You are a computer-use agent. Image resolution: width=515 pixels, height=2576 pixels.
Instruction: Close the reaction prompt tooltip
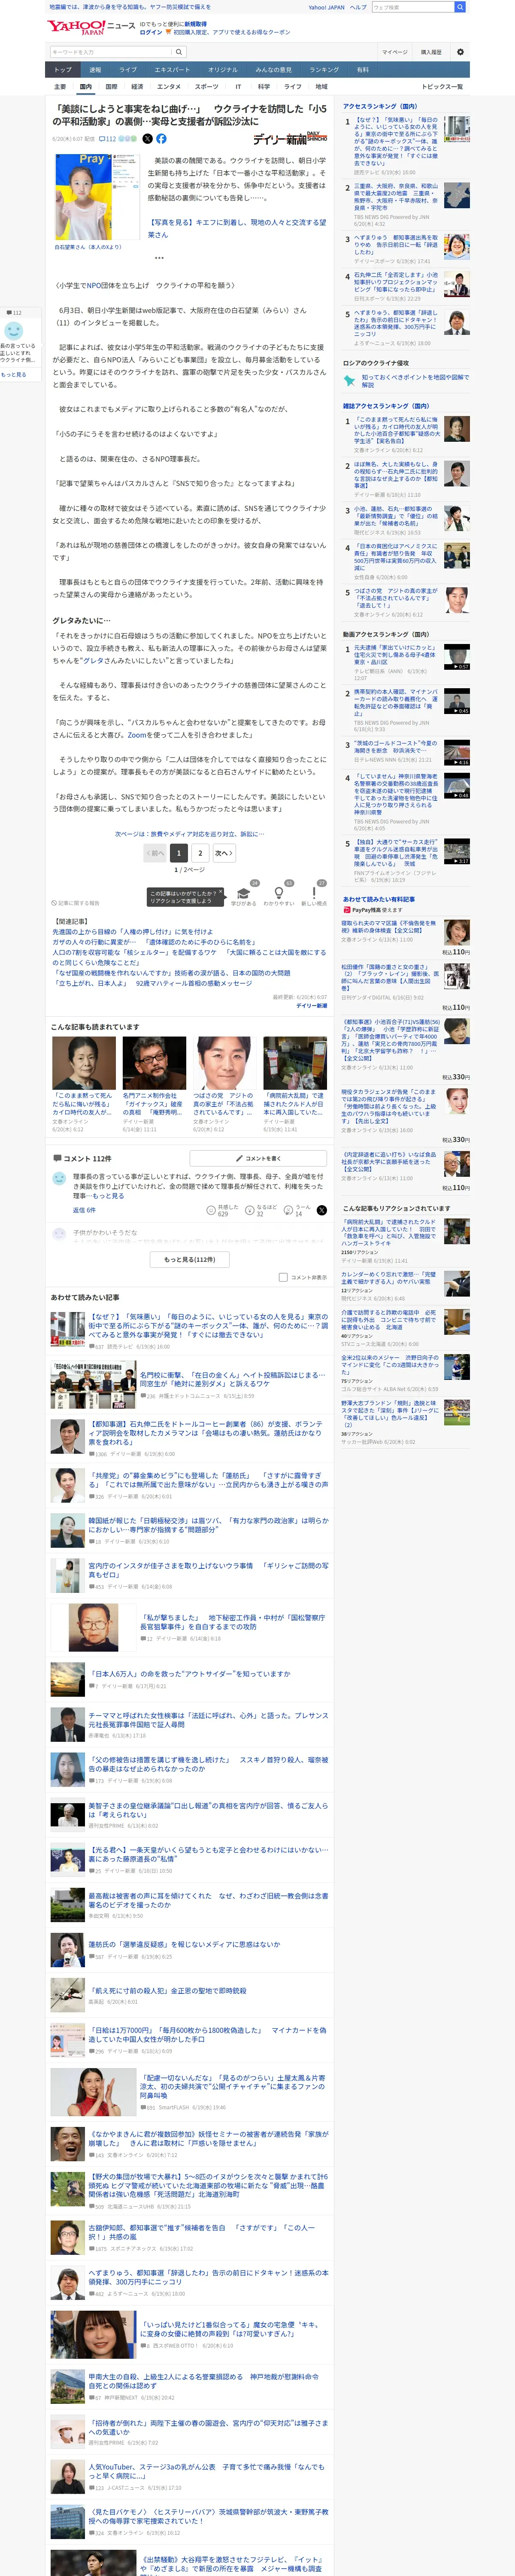pyautogui.click(x=221, y=891)
